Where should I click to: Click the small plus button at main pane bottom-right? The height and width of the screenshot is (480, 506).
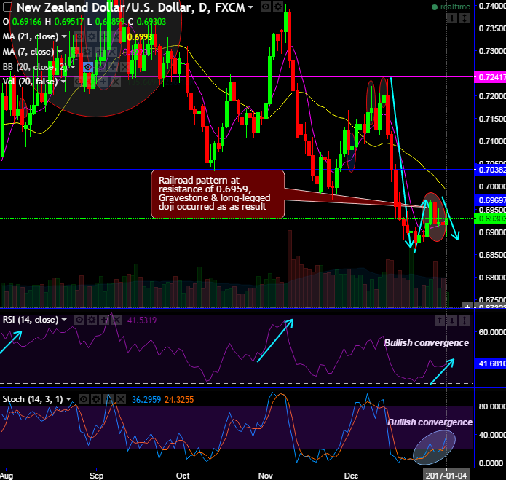[467, 305]
